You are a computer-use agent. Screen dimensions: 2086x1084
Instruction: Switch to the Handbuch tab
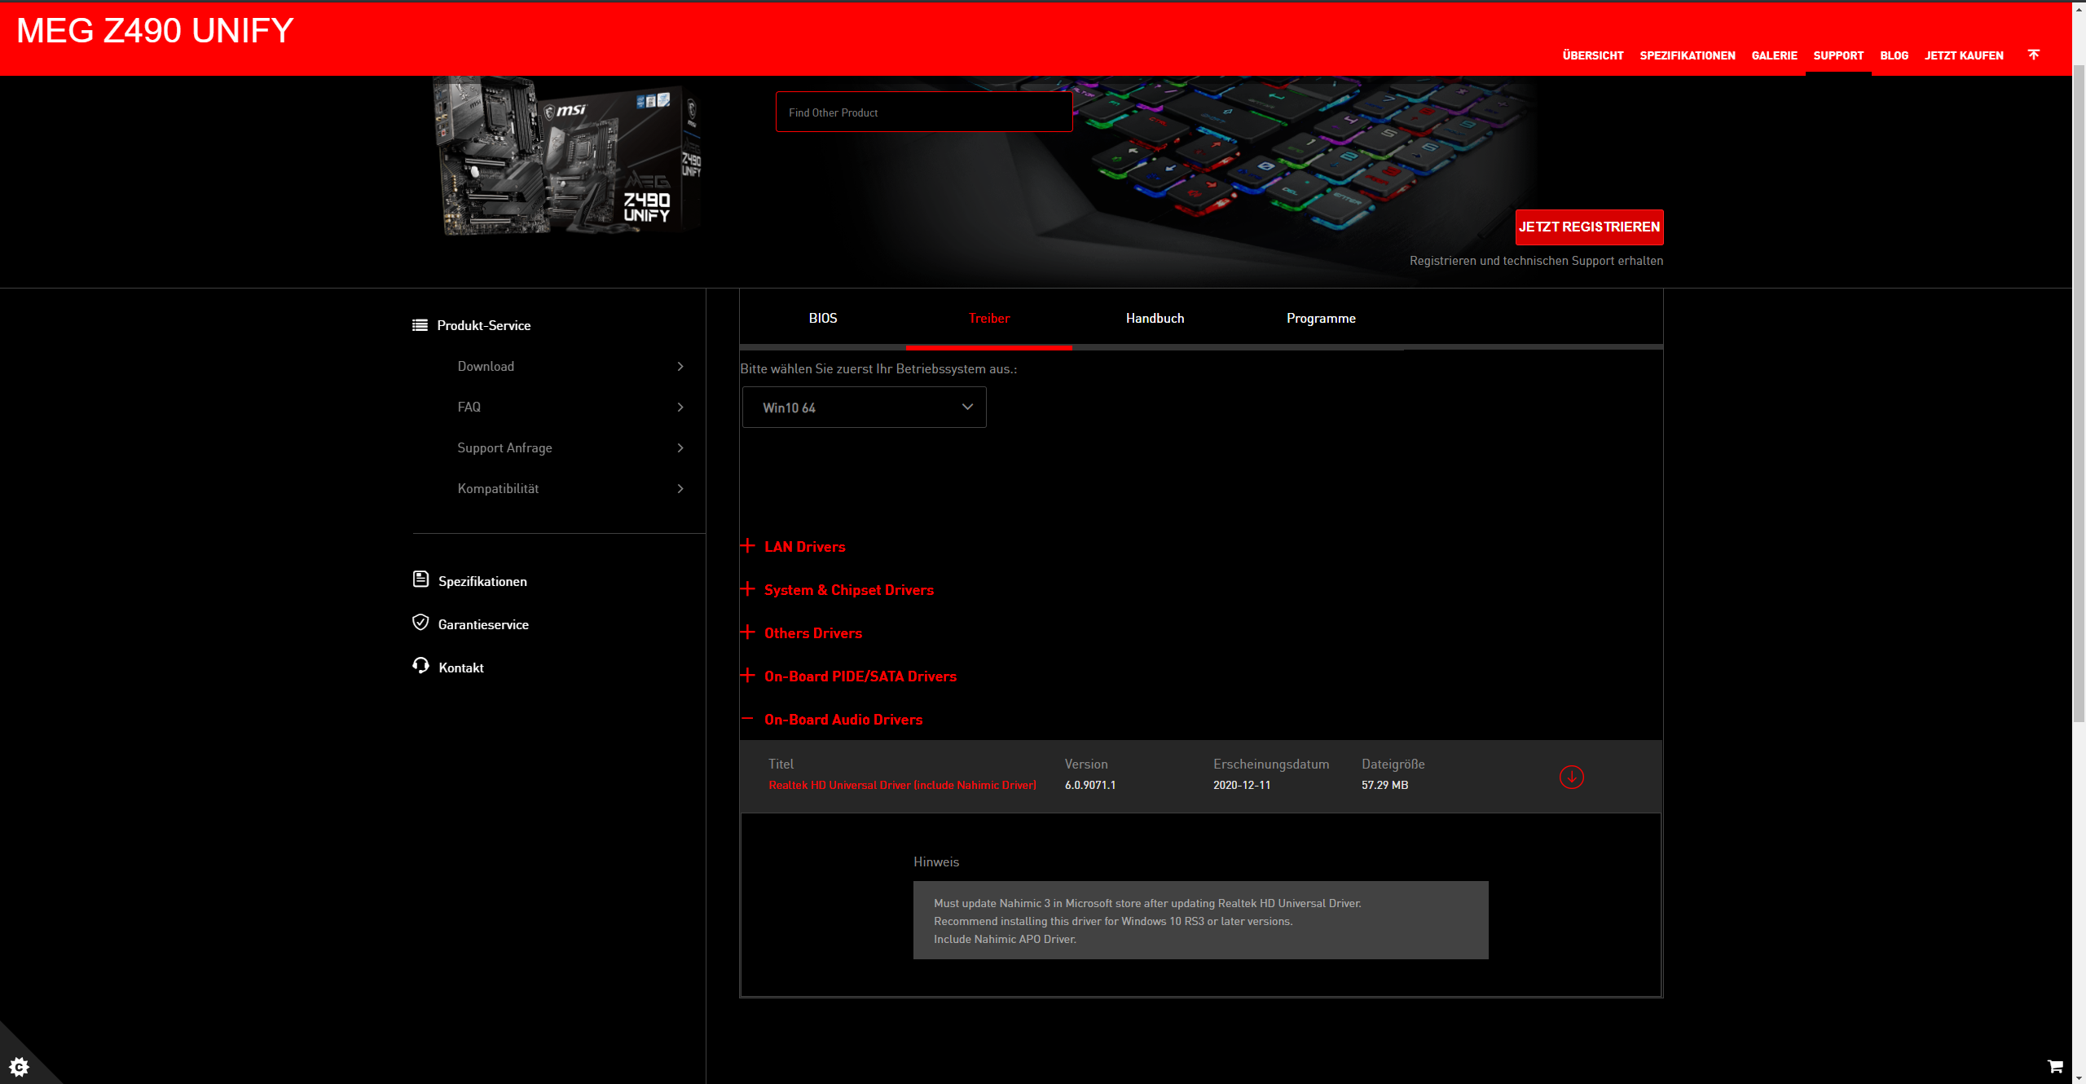click(1155, 319)
